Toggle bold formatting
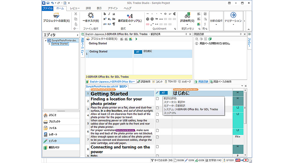This screenshot has height=163, width=294. (105, 14)
